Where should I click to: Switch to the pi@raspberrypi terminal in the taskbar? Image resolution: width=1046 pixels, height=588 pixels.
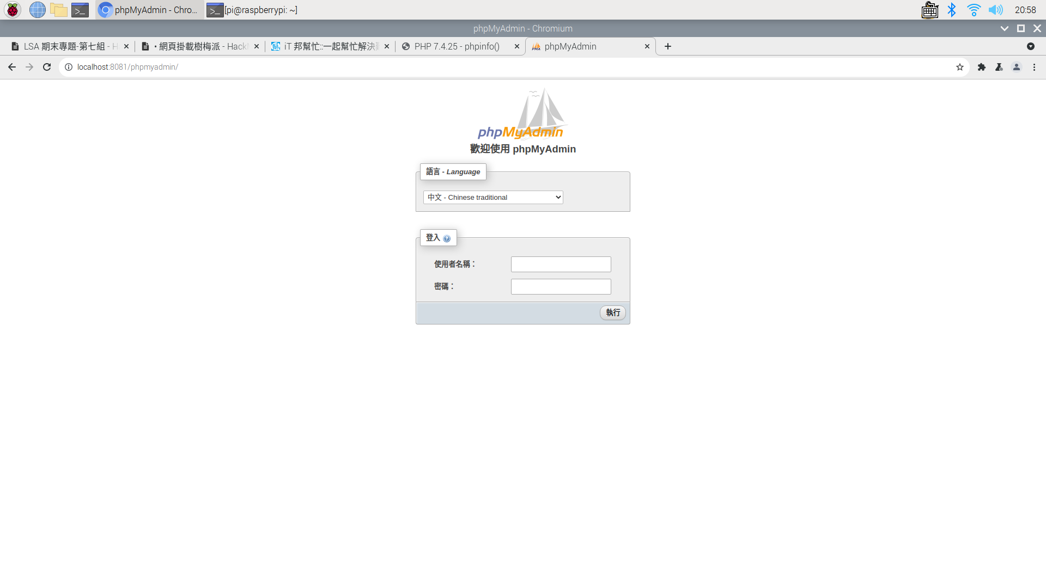tap(253, 10)
